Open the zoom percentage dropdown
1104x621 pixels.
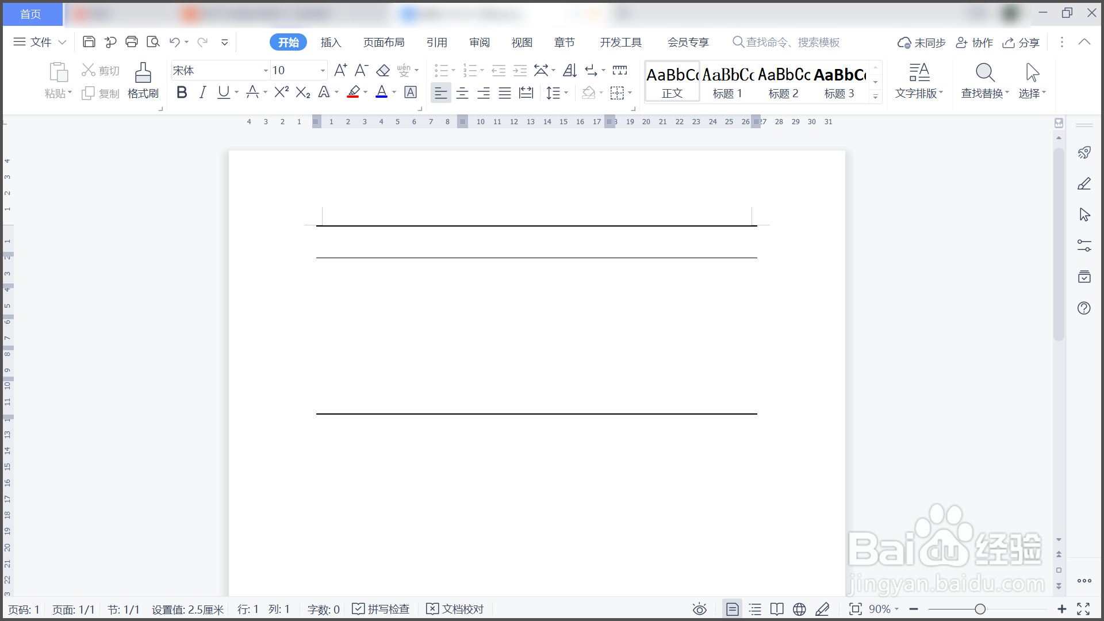click(x=896, y=609)
